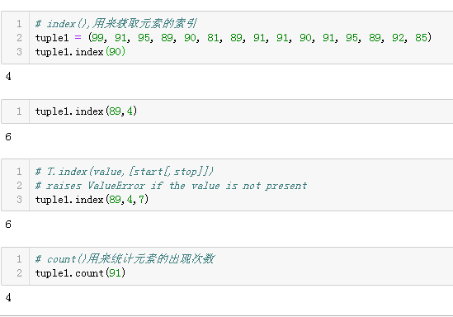Screen dimensions: 453x317
Task: Click line number 3 in the third cell gutter
Action: (x=19, y=200)
